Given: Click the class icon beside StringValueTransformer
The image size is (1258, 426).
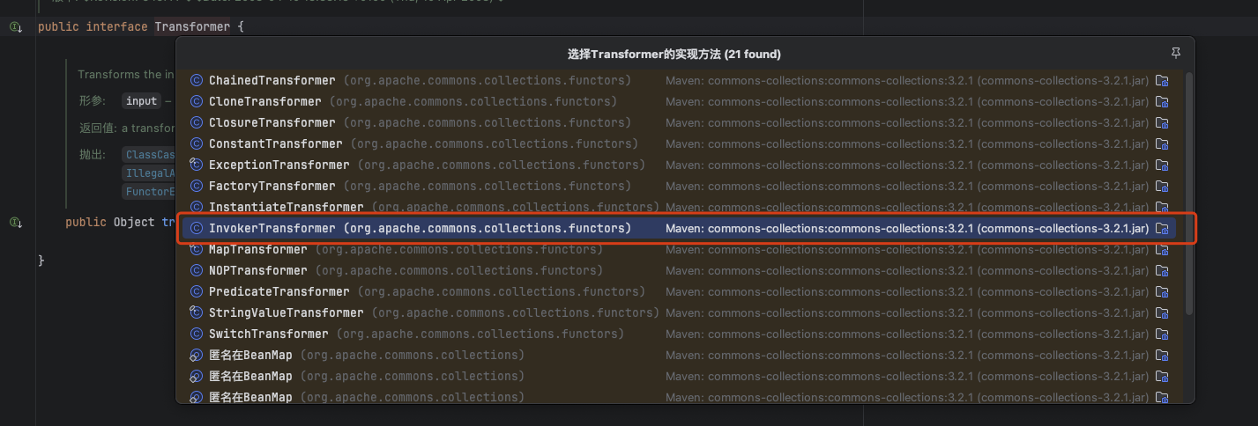Looking at the screenshot, I should tap(197, 312).
